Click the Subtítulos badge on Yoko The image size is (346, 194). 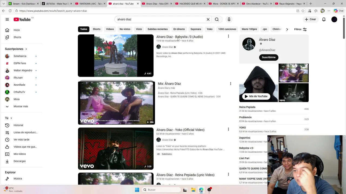click(167, 154)
